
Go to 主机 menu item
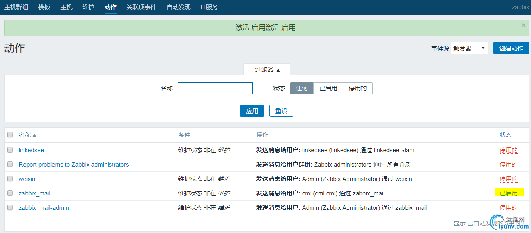tap(67, 7)
